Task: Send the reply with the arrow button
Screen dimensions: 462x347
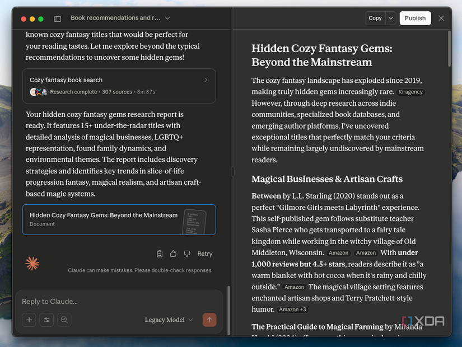Action: pyautogui.click(x=209, y=320)
